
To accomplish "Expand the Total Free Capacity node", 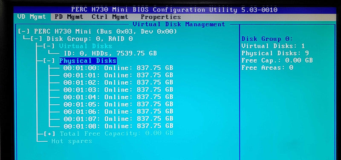I will tap(49, 134).
